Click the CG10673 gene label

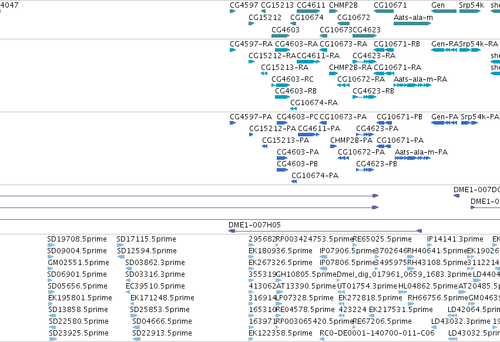(336, 29)
